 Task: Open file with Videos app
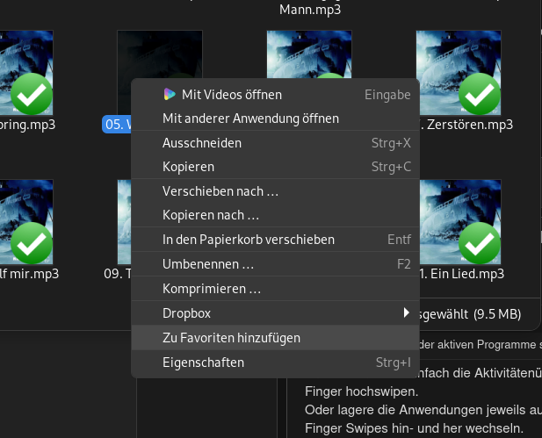pyautogui.click(x=275, y=95)
